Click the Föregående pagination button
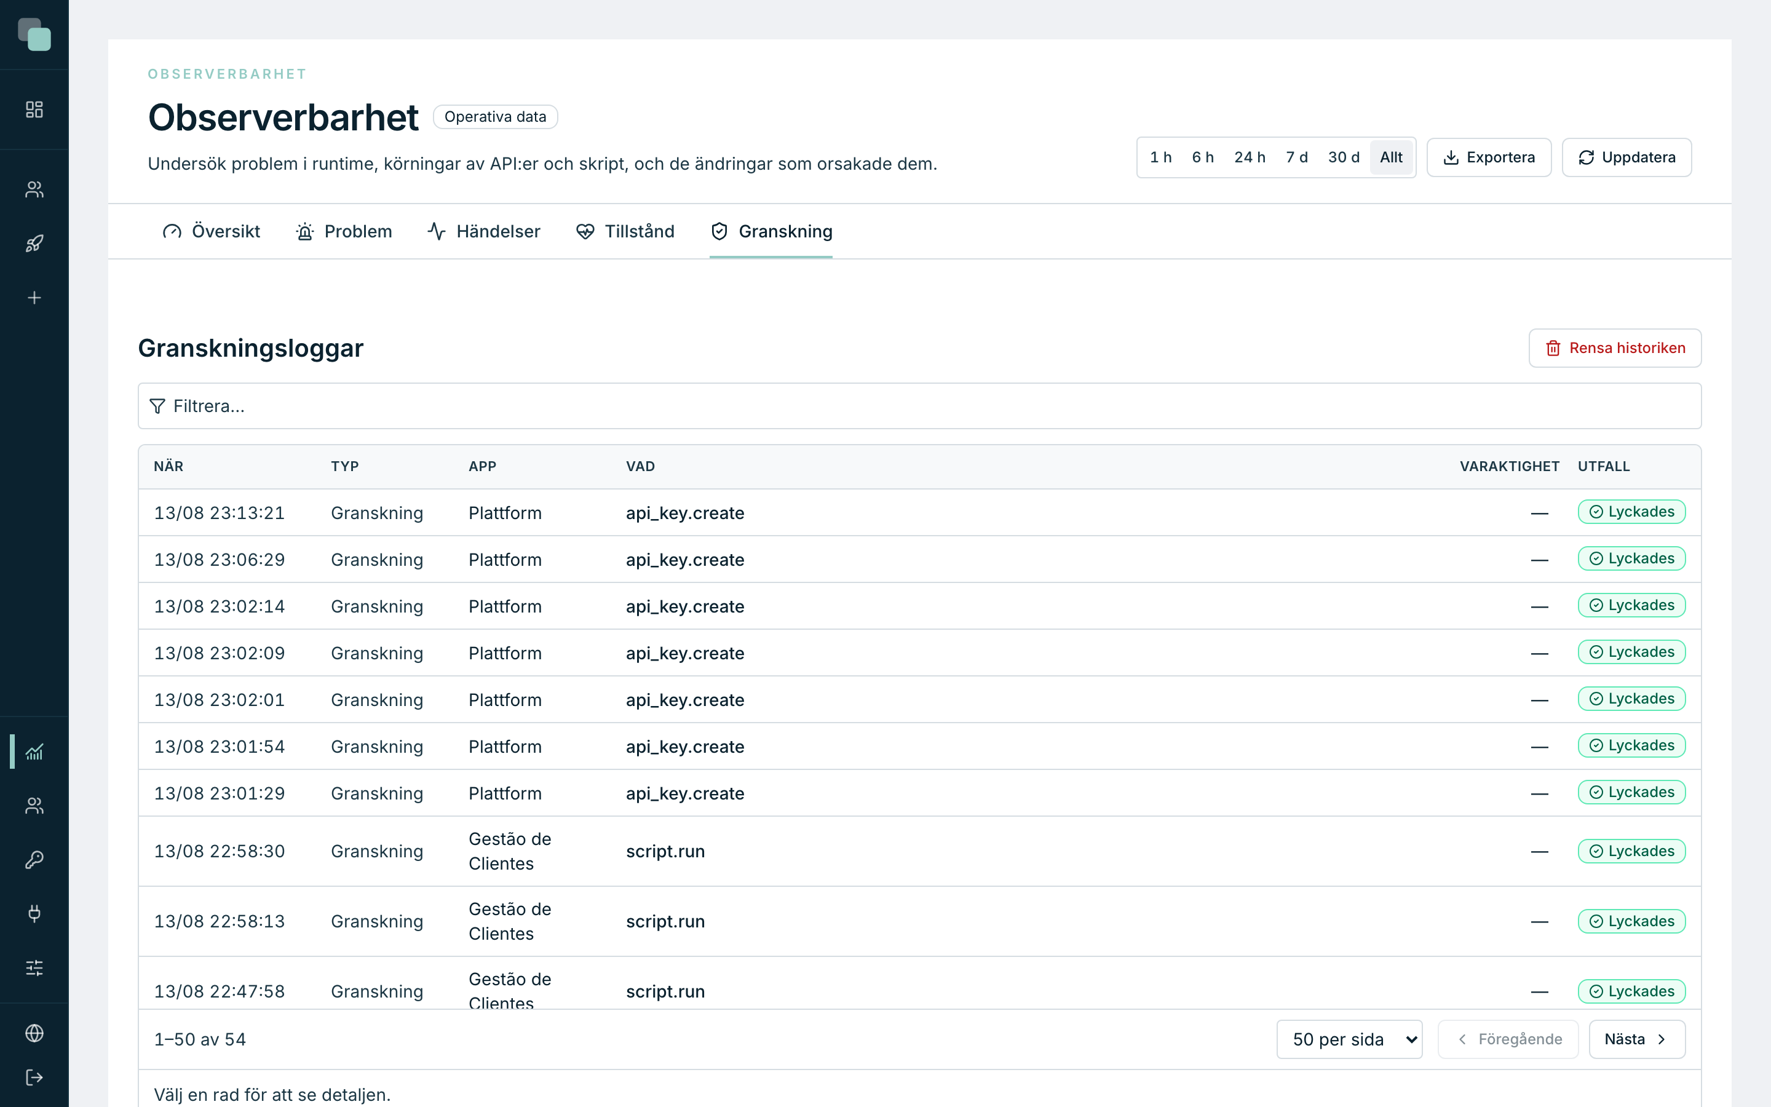The height and width of the screenshot is (1107, 1771). coord(1508,1039)
